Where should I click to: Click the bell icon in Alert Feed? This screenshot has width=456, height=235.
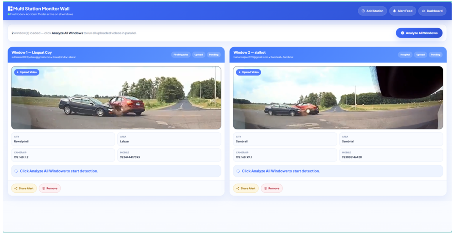(394, 11)
